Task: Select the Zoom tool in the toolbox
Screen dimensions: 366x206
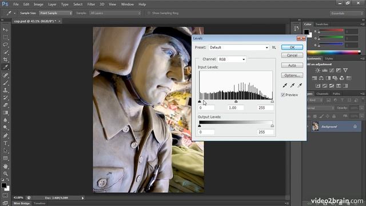Action: pyautogui.click(x=5, y=173)
